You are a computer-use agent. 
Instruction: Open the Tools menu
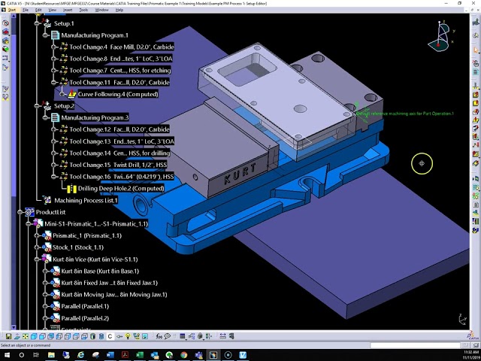[x=83, y=10]
